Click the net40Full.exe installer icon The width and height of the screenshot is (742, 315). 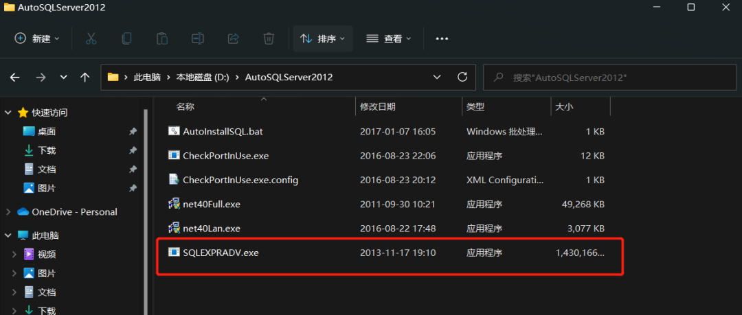[x=174, y=204]
